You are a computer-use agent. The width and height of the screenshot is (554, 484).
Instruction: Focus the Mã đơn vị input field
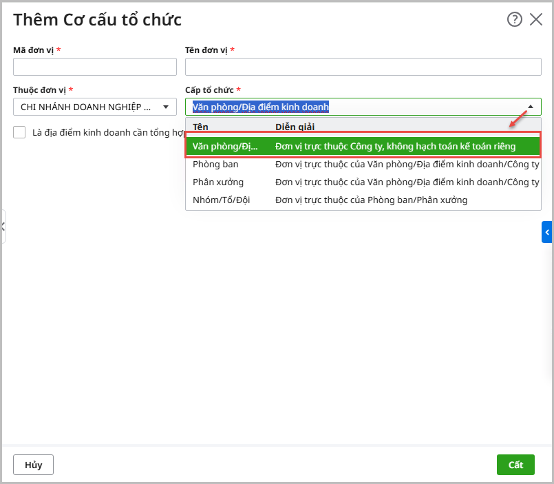[95, 67]
